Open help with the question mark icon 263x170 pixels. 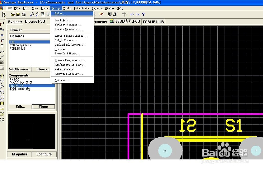click(143, 14)
